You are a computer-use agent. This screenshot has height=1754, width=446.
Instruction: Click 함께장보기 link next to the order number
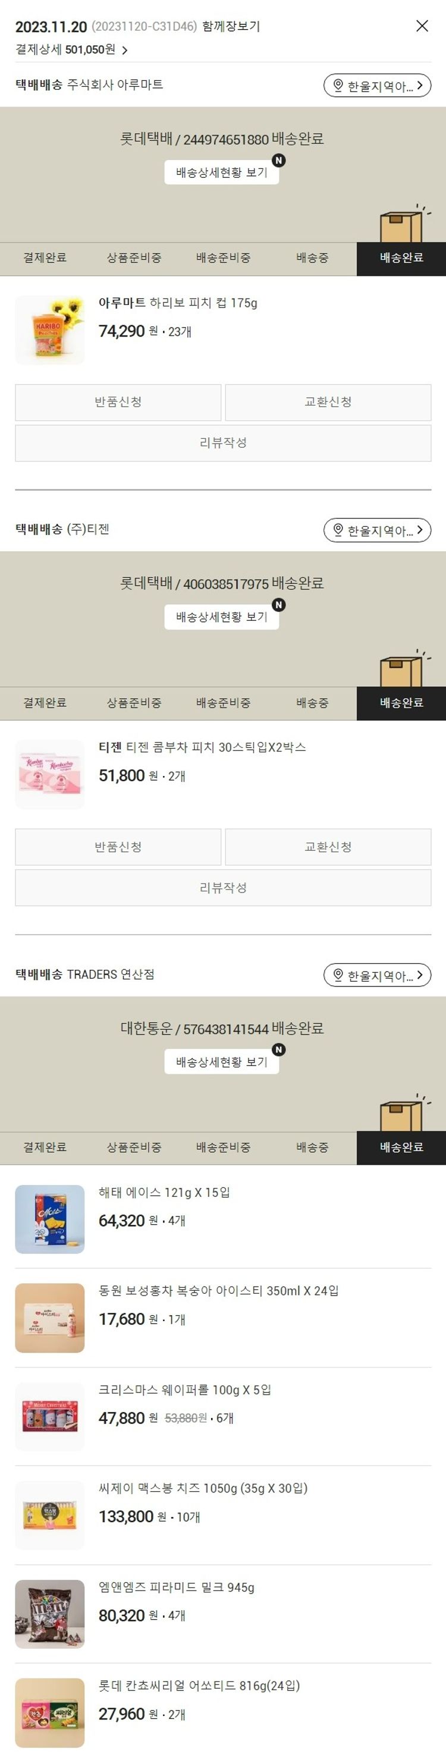[x=231, y=27]
